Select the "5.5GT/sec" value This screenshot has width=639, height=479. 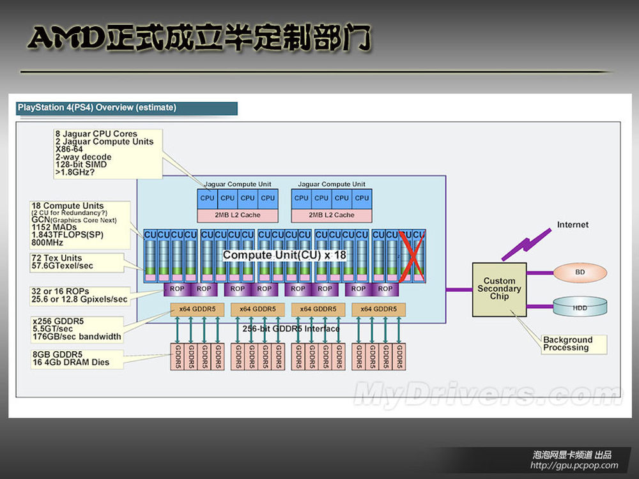tap(53, 329)
